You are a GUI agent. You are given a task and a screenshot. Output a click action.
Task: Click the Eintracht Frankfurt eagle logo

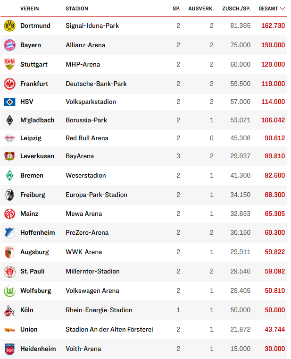pyautogui.click(x=9, y=84)
